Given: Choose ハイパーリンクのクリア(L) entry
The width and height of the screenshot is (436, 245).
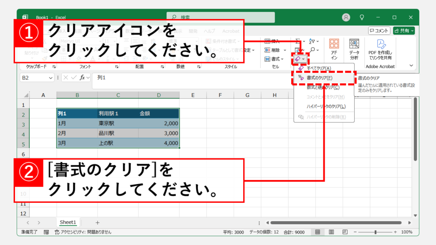Looking at the screenshot, I should 326,106.
